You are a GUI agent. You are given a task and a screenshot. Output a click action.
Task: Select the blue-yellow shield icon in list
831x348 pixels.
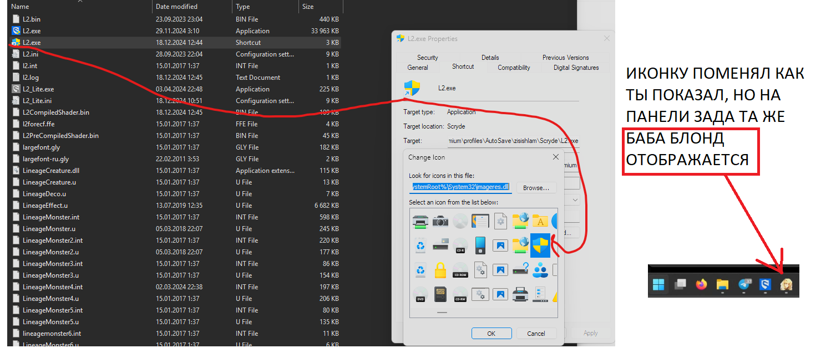coord(540,245)
